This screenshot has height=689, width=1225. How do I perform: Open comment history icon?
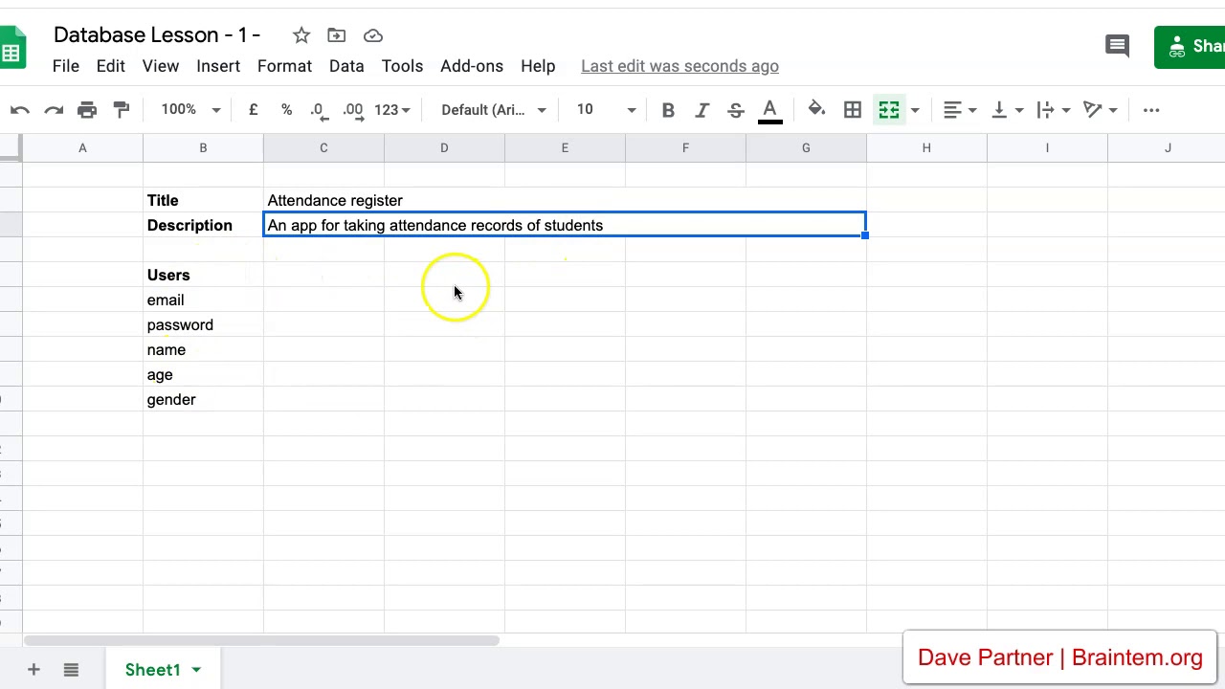1117,45
